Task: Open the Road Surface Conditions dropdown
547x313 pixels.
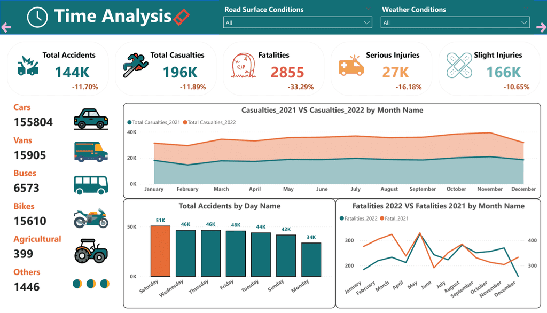Action: pyautogui.click(x=298, y=22)
